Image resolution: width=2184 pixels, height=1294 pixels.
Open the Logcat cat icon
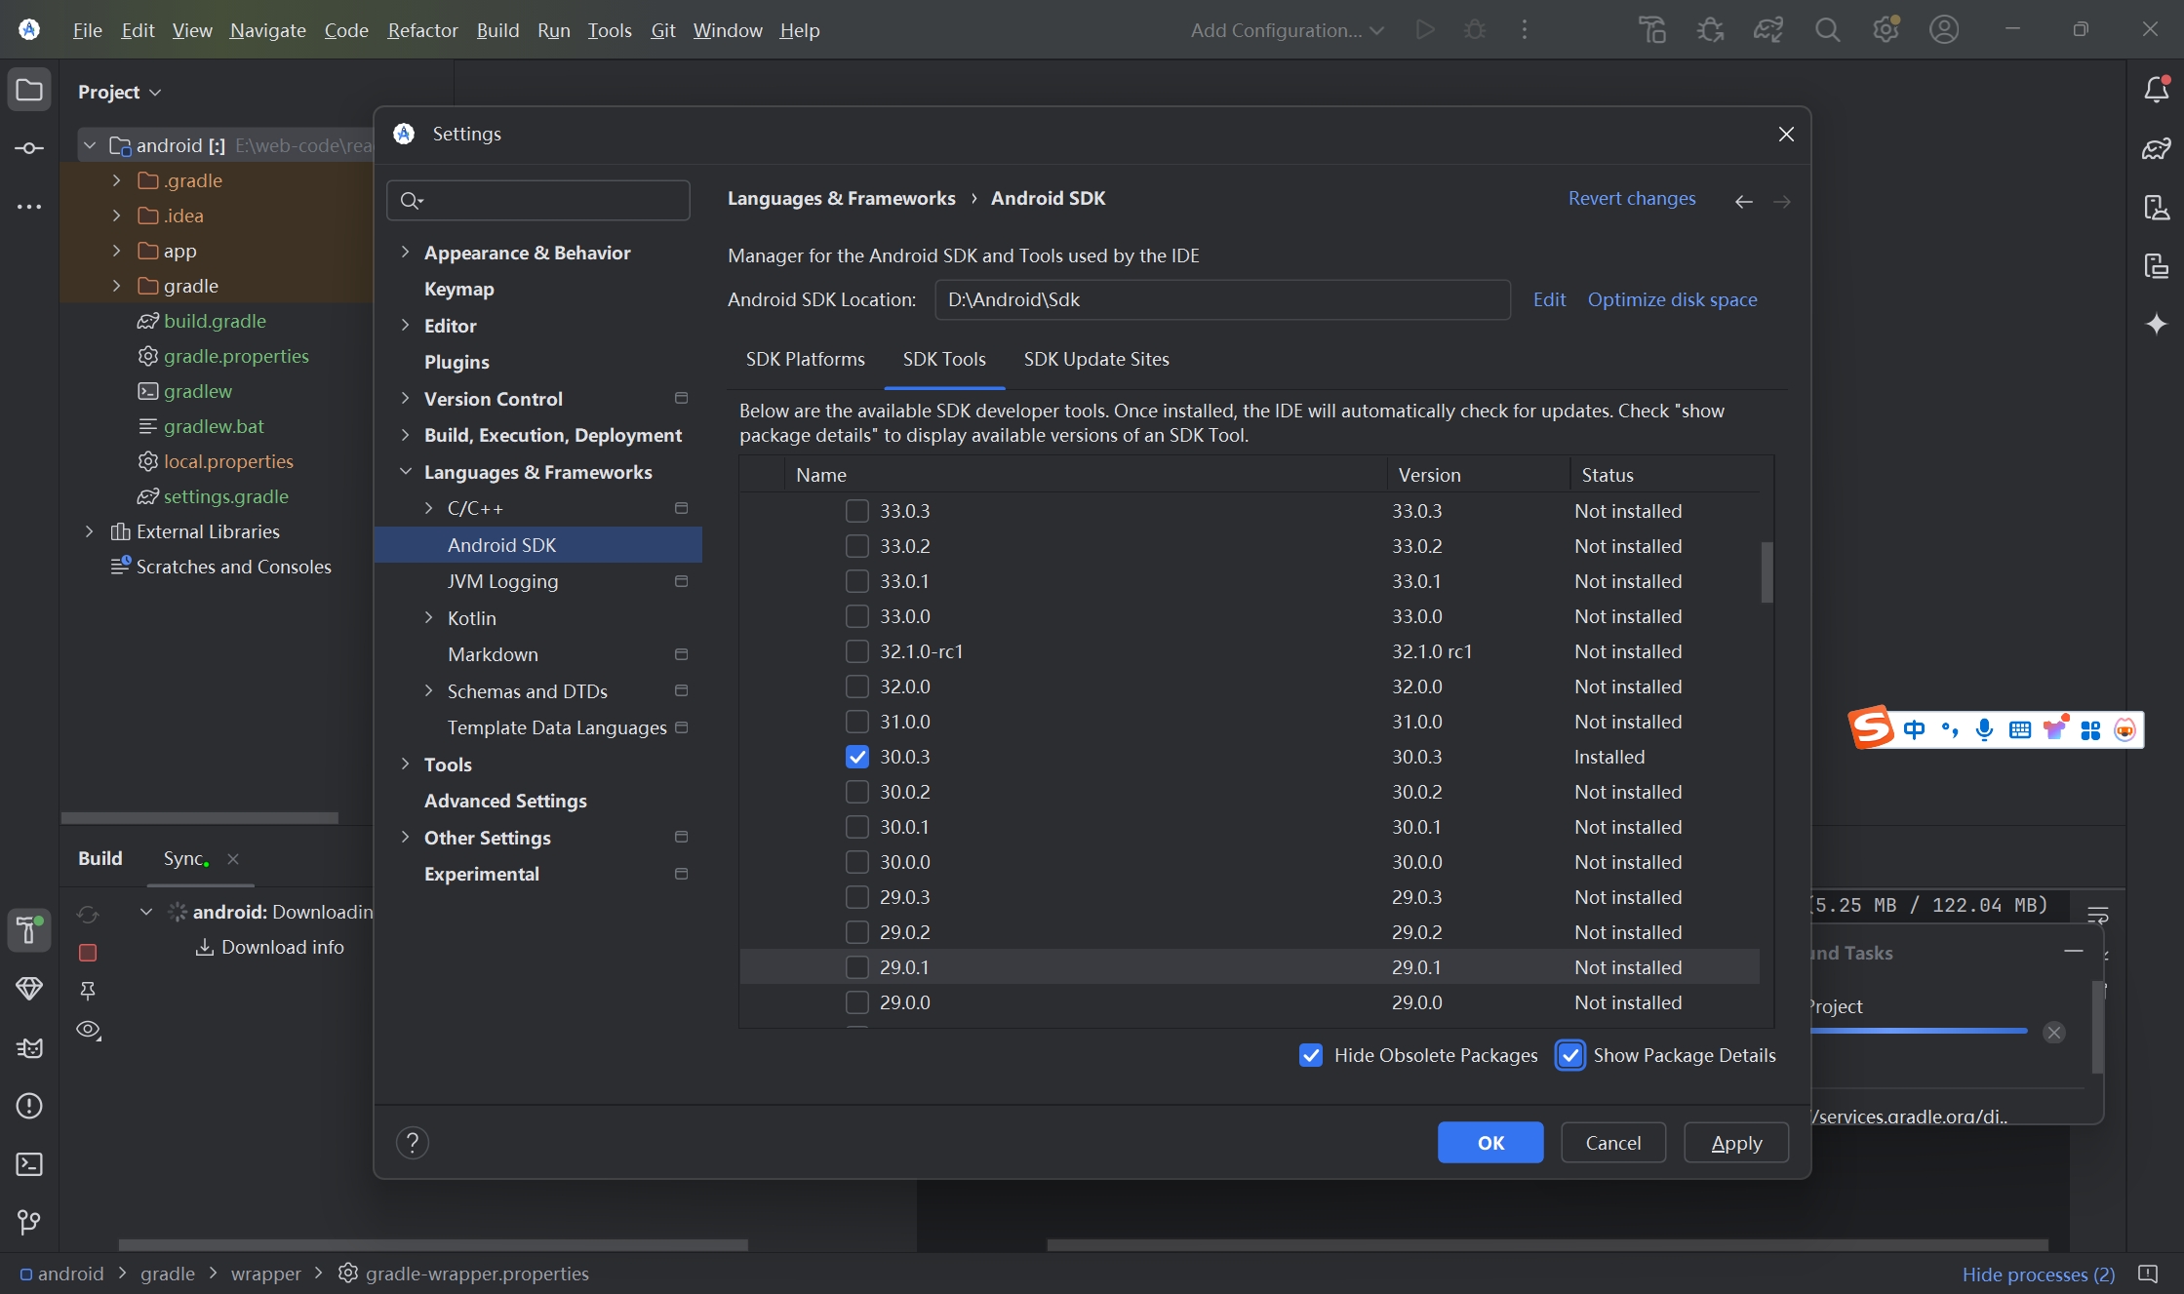click(x=29, y=1047)
